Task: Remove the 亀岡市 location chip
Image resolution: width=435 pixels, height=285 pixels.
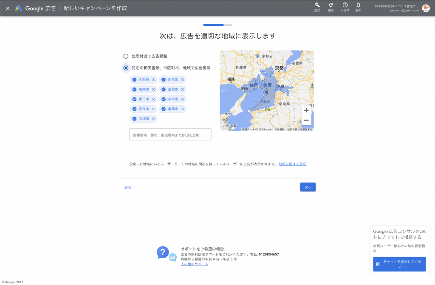Action: [x=183, y=109]
